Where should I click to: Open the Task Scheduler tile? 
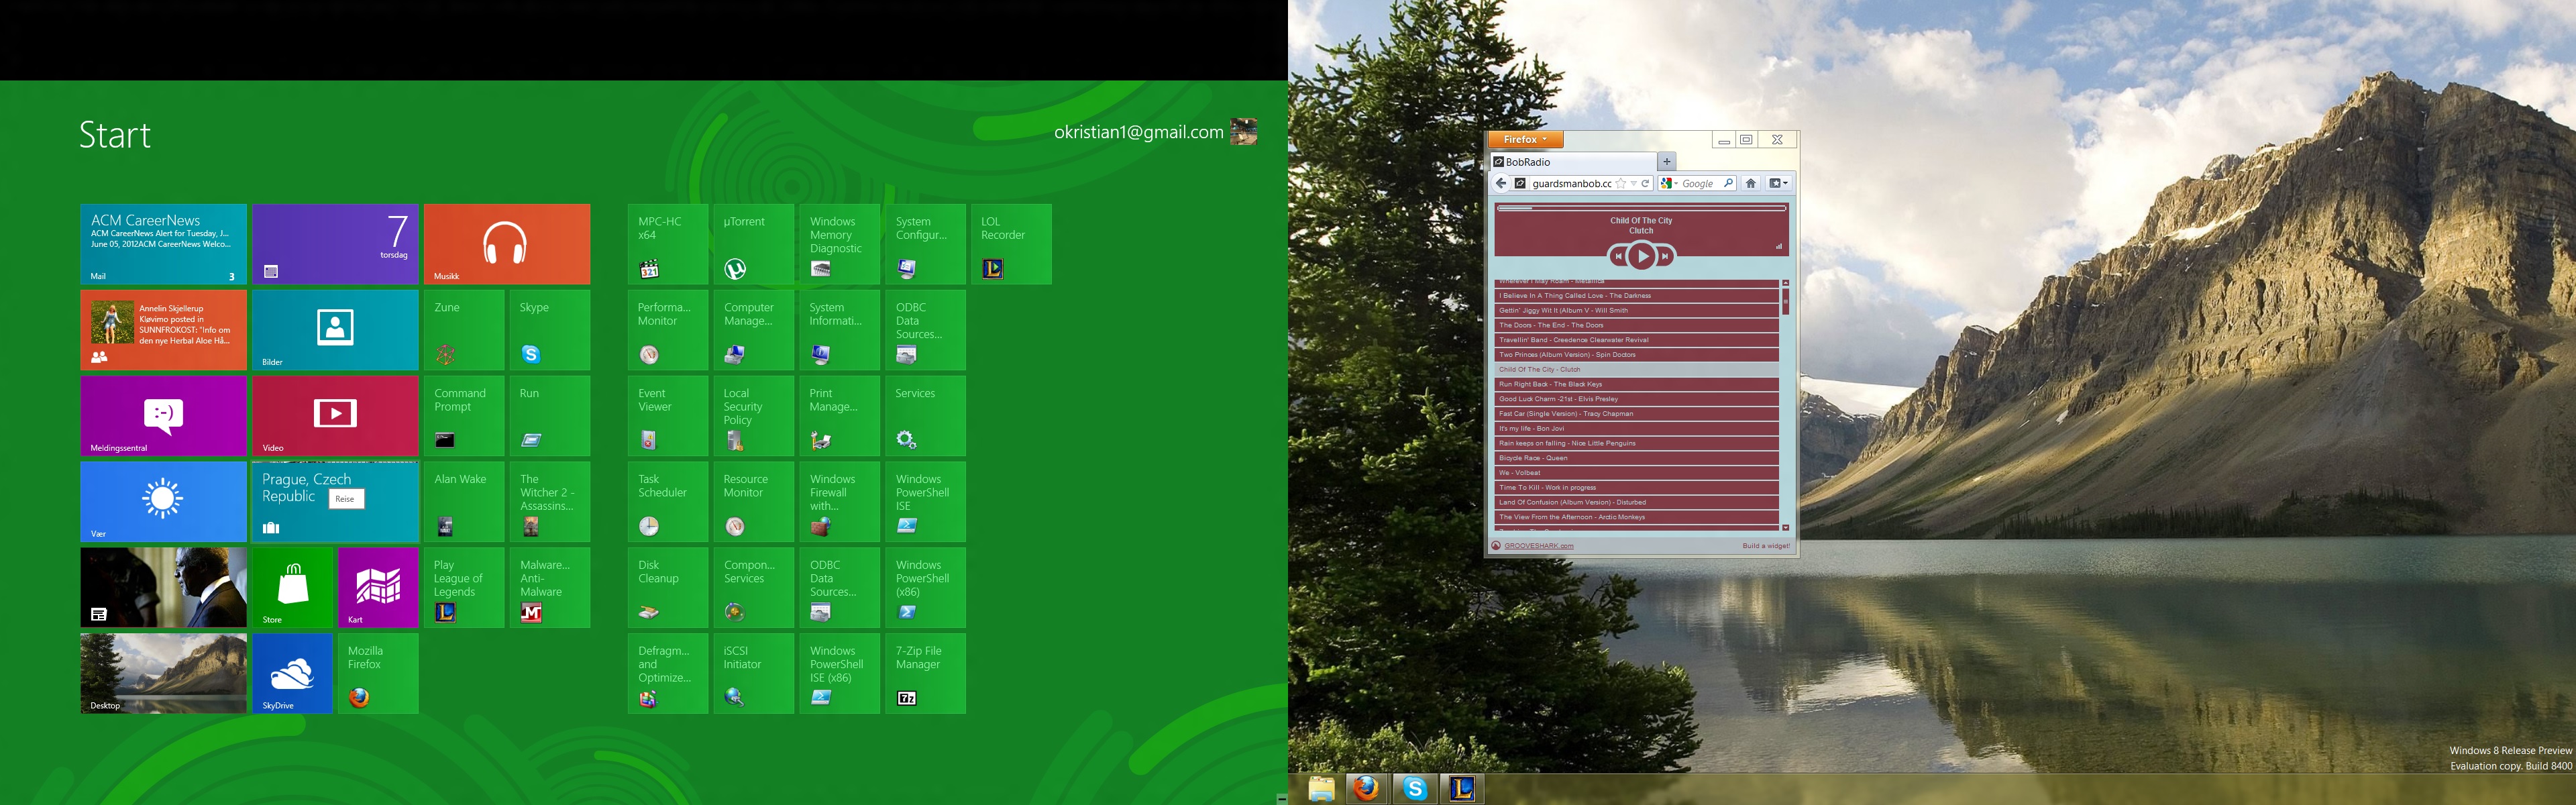click(x=668, y=502)
